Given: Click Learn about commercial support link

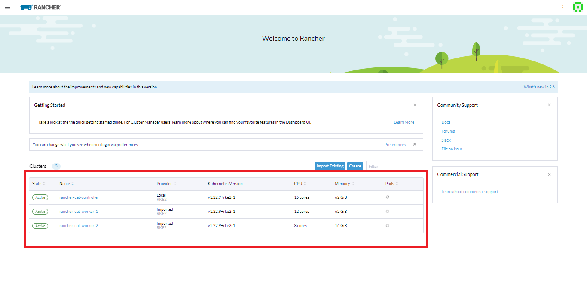Looking at the screenshot, I should click(x=470, y=192).
